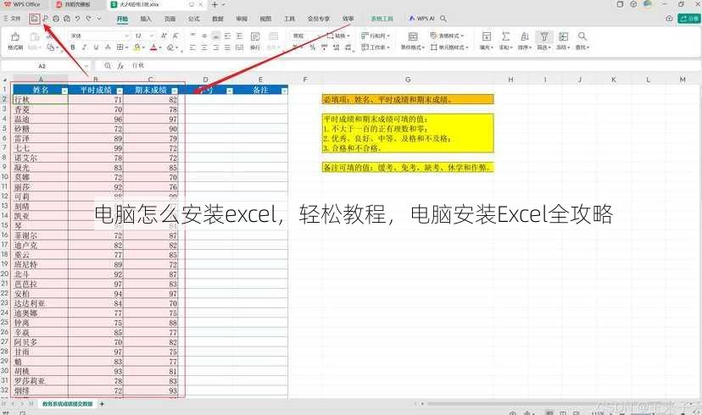Open filter dropdown on 平时成绩 header
The height and width of the screenshot is (415, 702).
click(120, 91)
